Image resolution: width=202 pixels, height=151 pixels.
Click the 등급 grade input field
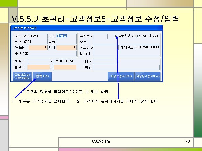click(x=66, y=42)
